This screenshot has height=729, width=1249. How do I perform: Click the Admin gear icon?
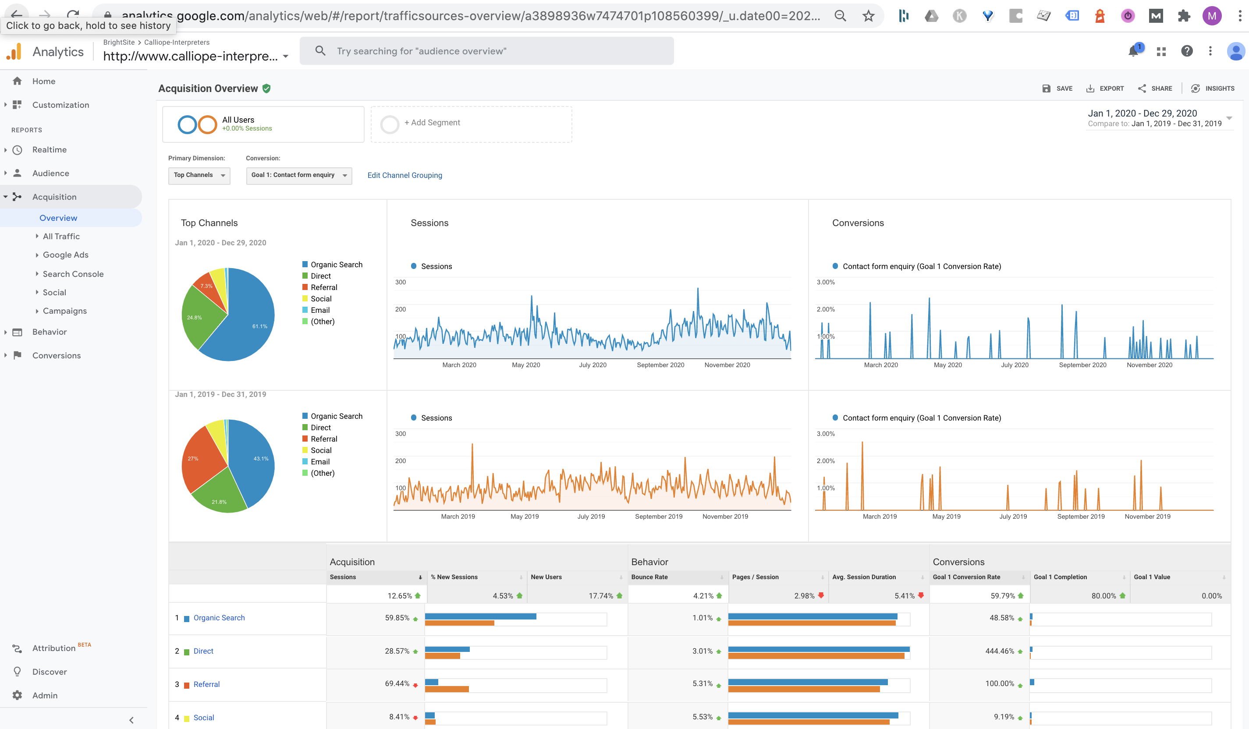(x=18, y=695)
